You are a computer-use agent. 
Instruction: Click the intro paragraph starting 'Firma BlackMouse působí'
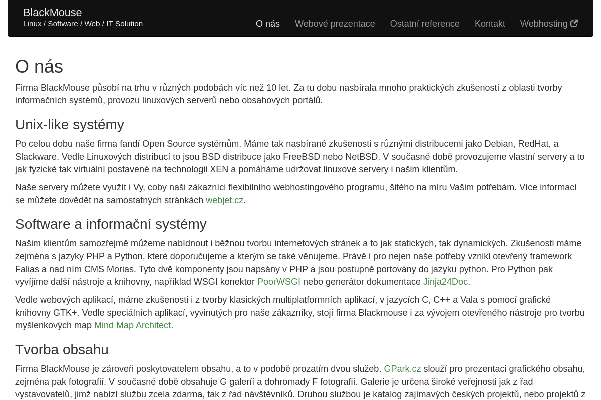288,94
